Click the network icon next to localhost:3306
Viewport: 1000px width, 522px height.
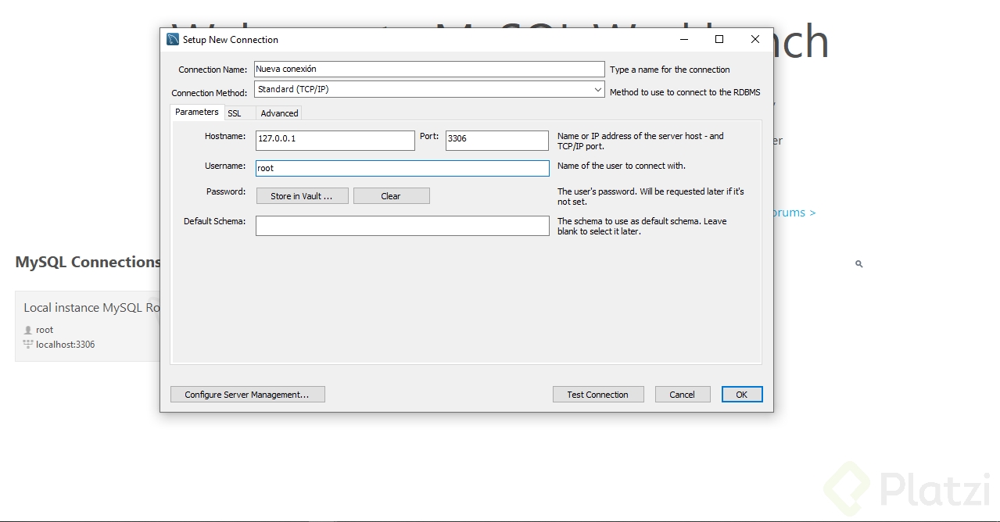[28, 344]
